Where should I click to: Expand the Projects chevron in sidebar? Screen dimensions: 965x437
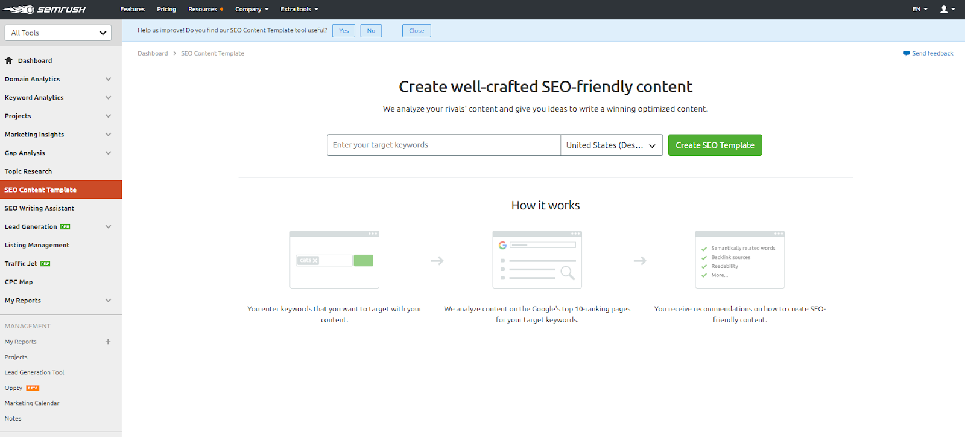tap(108, 116)
